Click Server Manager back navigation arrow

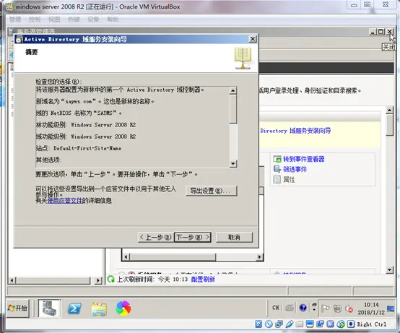coord(12,55)
